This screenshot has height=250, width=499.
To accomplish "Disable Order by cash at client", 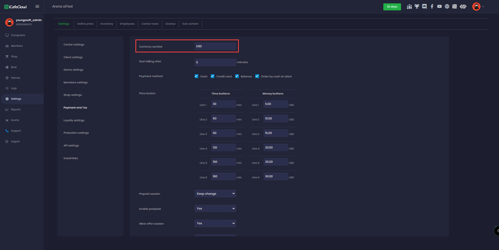I will point(257,76).
